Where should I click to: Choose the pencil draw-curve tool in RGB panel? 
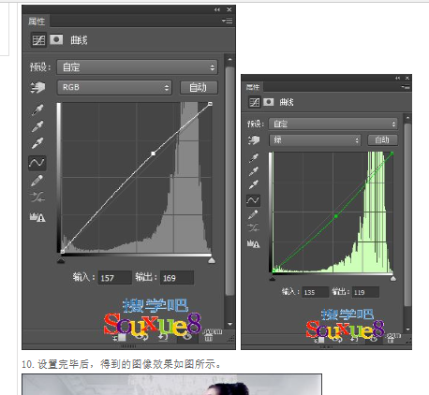(37, 181)
